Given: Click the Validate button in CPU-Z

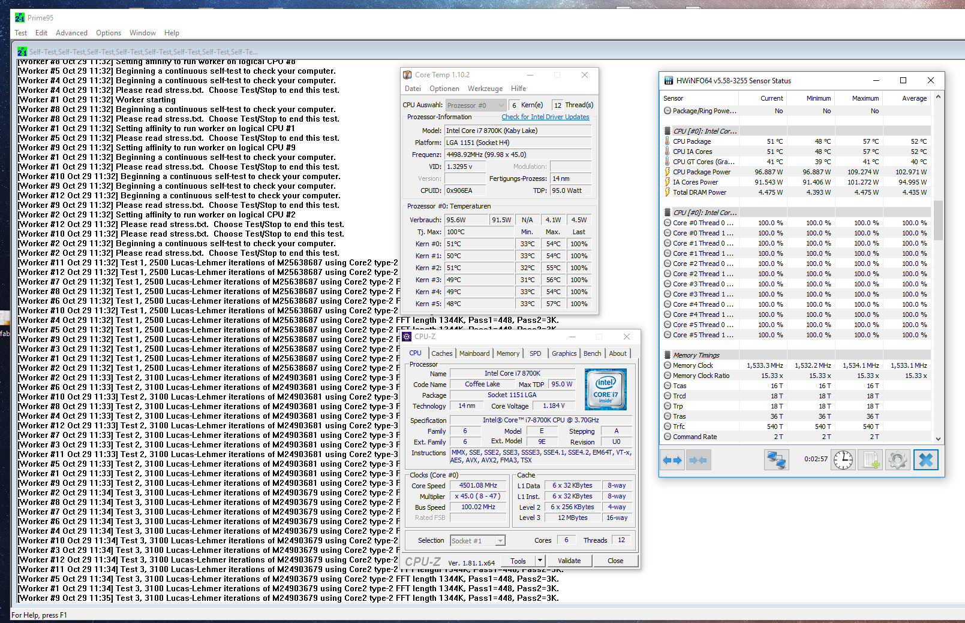Looking at the screenshot, I should click(x=569, y=561).
